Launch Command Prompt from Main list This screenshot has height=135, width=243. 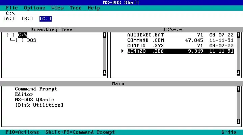point(36,89)
